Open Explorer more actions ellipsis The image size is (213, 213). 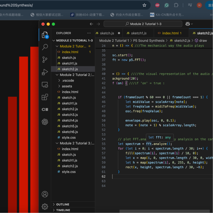point(89,33)
